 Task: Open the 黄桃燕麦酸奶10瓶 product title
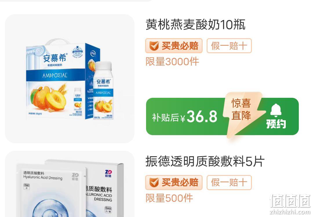tap(195, 25)
